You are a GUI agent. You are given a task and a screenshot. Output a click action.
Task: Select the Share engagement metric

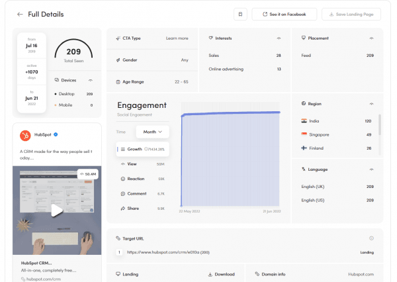[142, 209]
